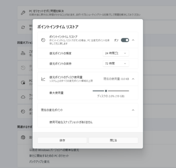Click the point-in-time restore icon in background list

[23, 111]
